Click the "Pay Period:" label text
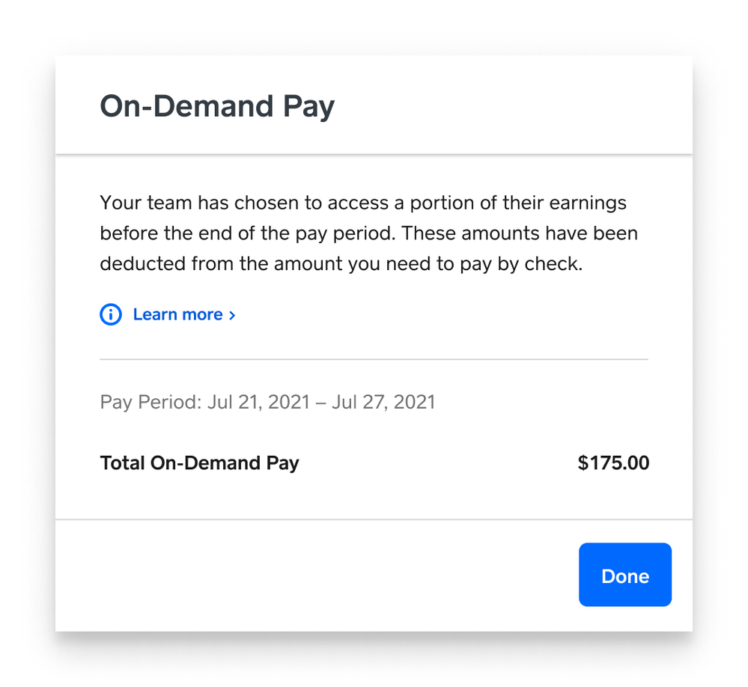Viewport: 748px width, 687px height. [150, 402]
